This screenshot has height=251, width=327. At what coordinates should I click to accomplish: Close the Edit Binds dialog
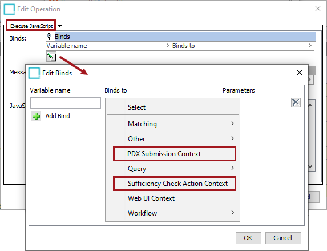point(300,73)
